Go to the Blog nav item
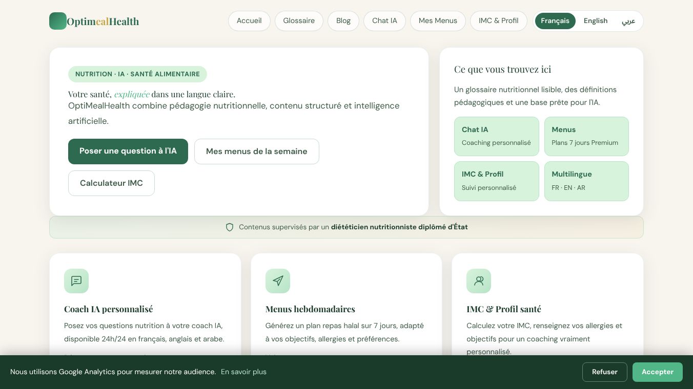 pyautogui.click(x=343, y=21)
